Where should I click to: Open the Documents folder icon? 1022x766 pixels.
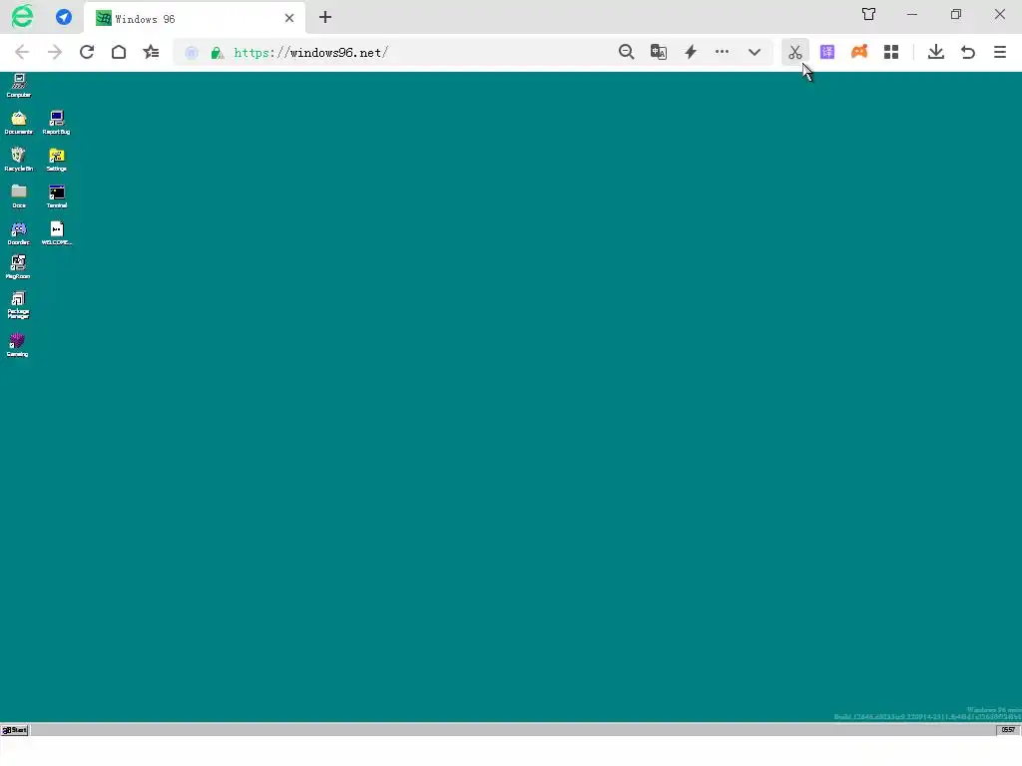pyautogui.click(x=19, y=123)
